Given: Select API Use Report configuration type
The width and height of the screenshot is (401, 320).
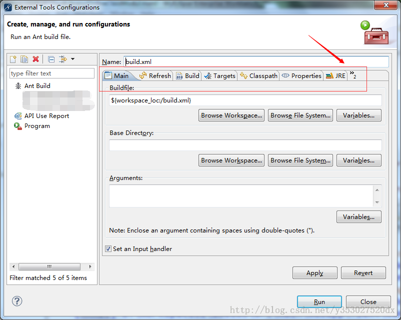Looking at the screenshot, I should coord(46,116).
